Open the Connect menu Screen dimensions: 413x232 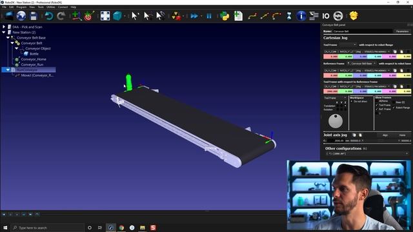coord(63,7)
